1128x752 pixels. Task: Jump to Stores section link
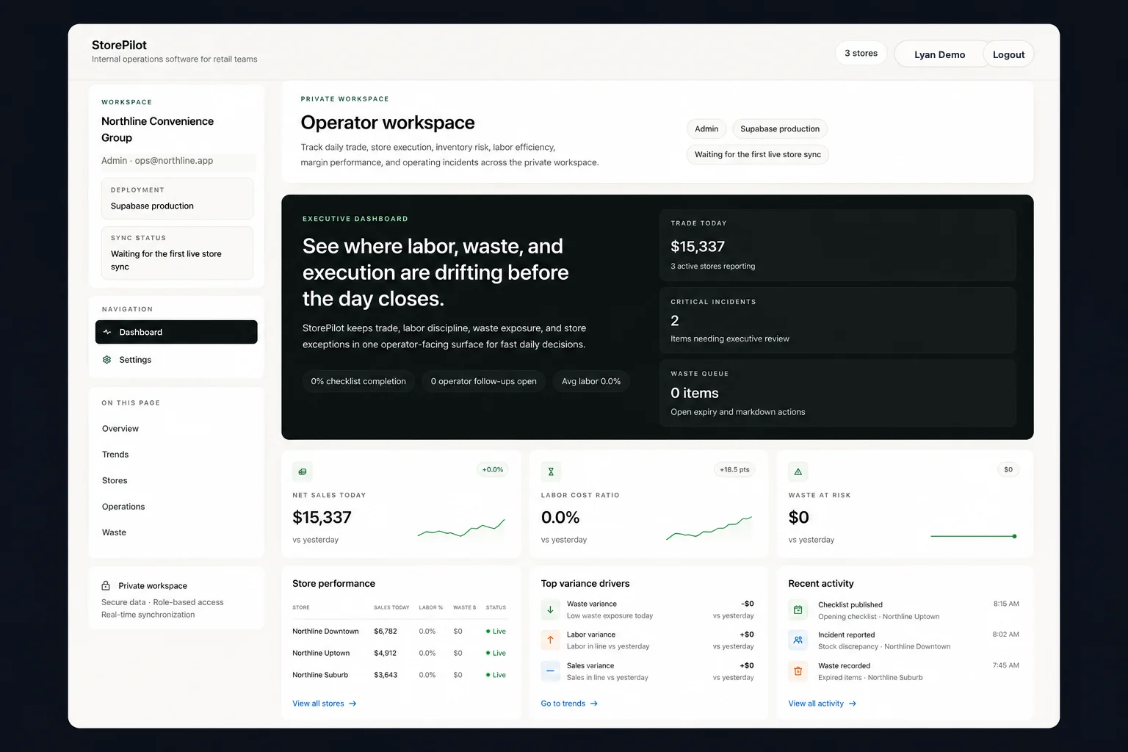pyautogui.click(x=115, y=480)
